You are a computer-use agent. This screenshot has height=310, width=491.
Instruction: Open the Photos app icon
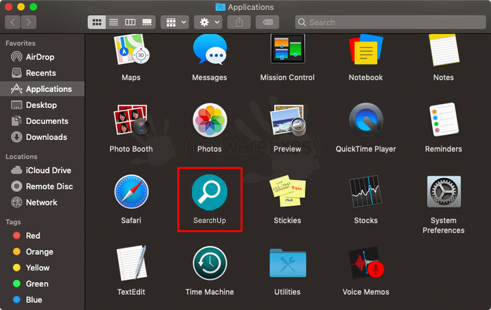210,120
